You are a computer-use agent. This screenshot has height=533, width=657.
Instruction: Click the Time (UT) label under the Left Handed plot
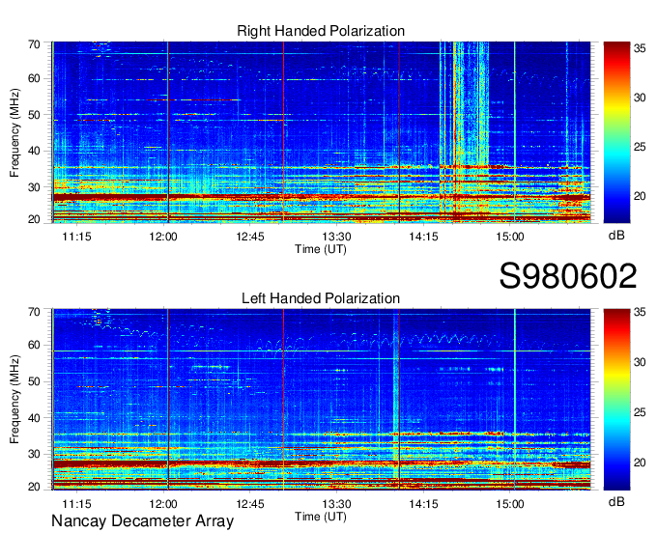[321, 517]
